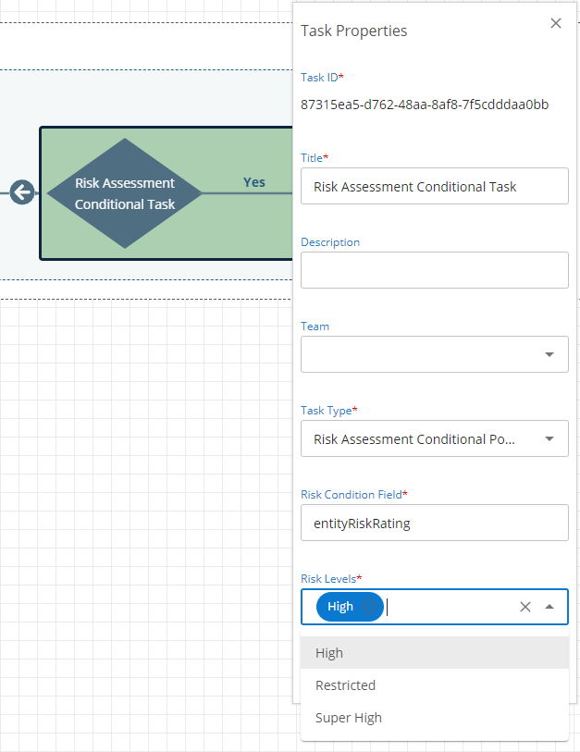The image size is (580, 752).
Task: Select the Risk Assessment diamond shape
Action: [x=124, y=193]
